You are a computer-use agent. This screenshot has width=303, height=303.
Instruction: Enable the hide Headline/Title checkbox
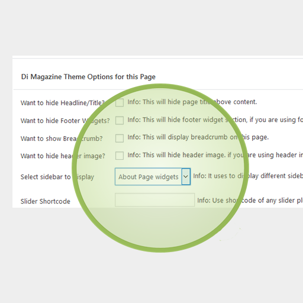pos(120,102)
